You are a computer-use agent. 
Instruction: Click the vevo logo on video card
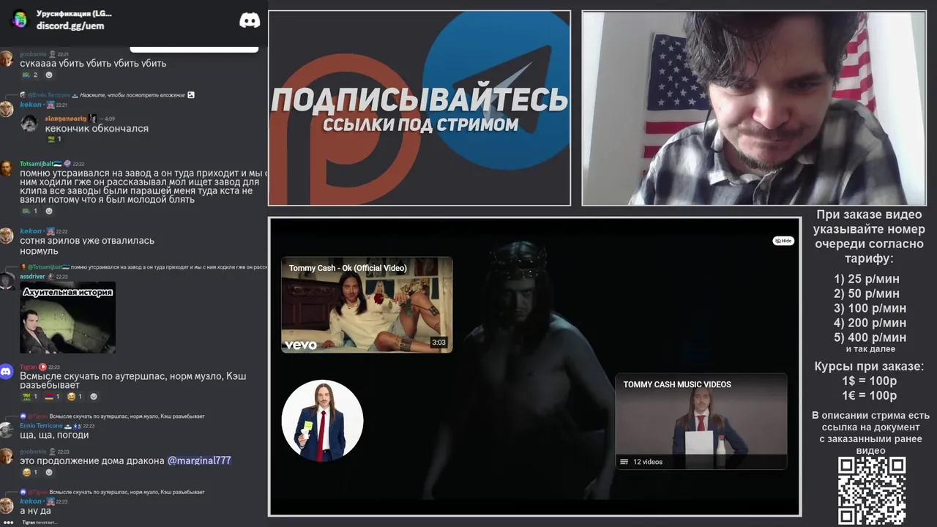click(x=301, y=344)
